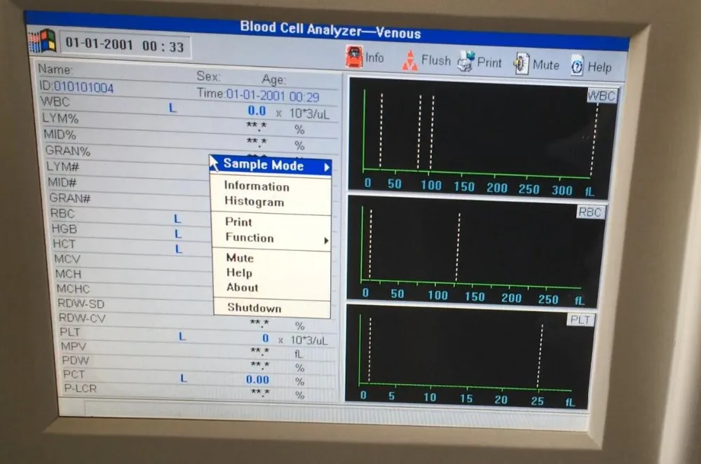Open Help via question mark icon

(x=577, y=66)
